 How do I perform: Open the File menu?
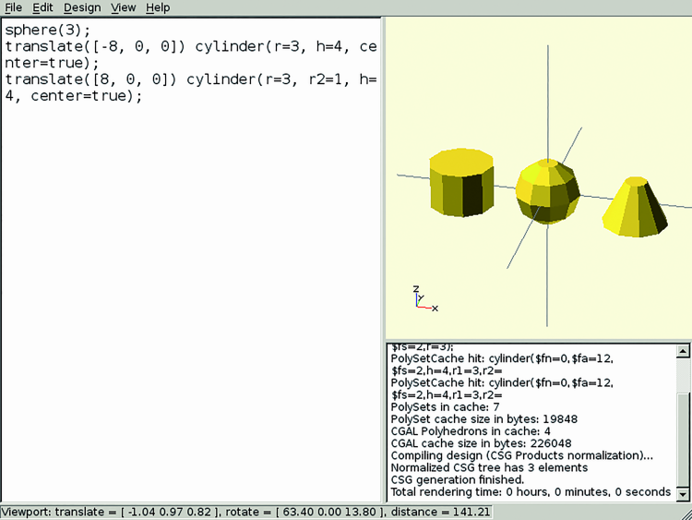point(13,7)
